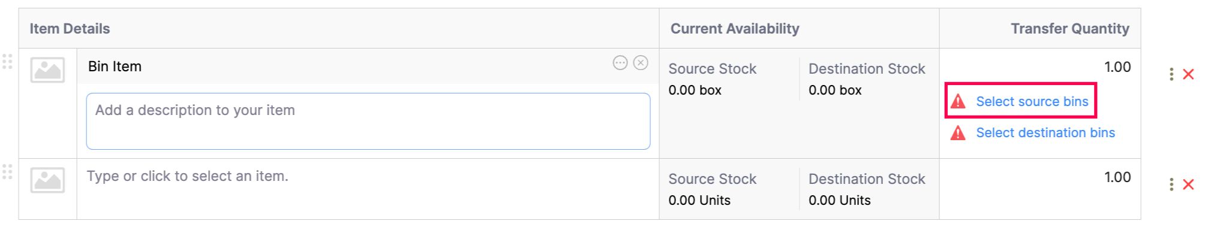The image size is (1214, 236).
Task: Click the ellipsis circle icon beside Bin Item
Action: point(620,63)
